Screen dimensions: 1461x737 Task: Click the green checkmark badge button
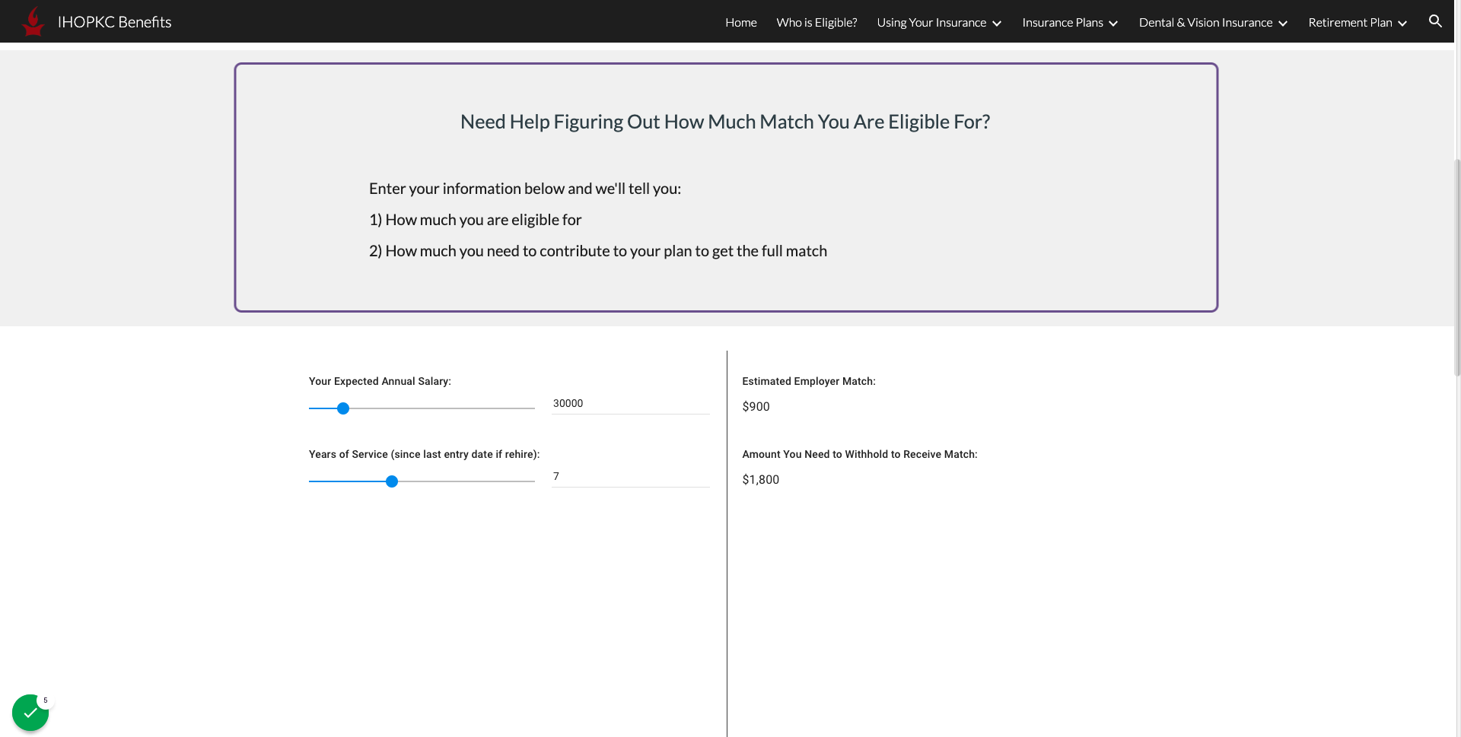(x=30, y=713)
